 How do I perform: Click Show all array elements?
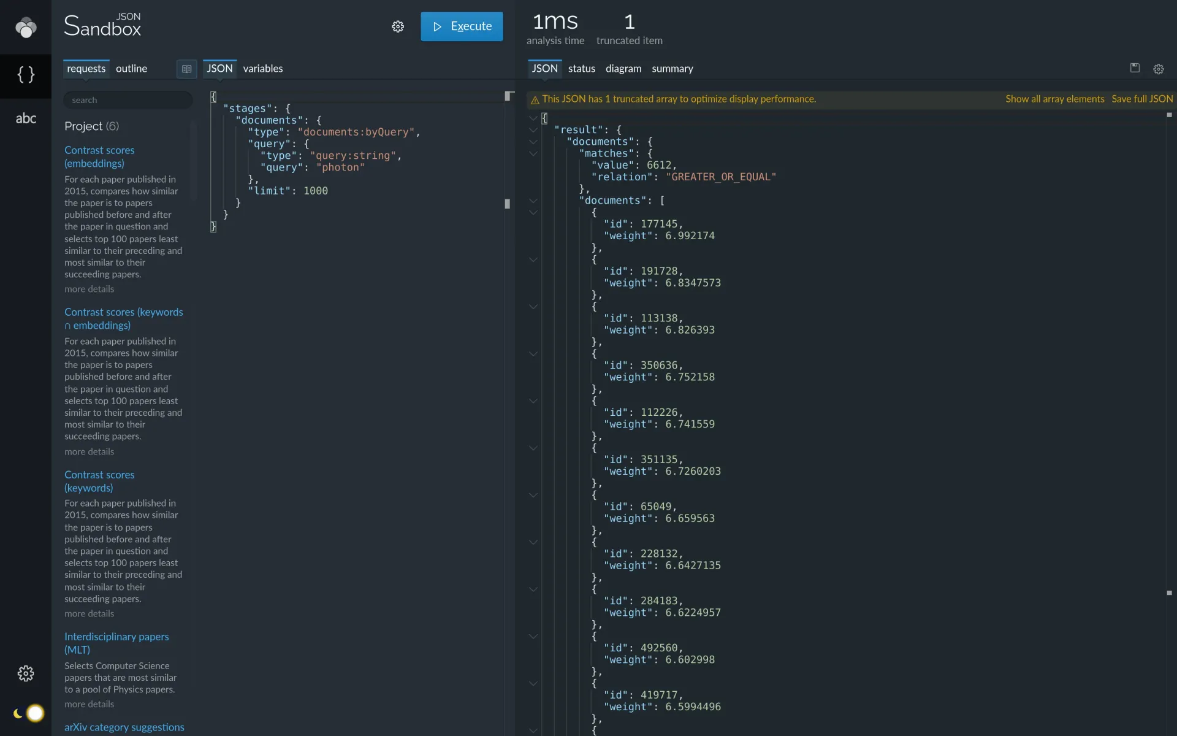point(1054,99)
